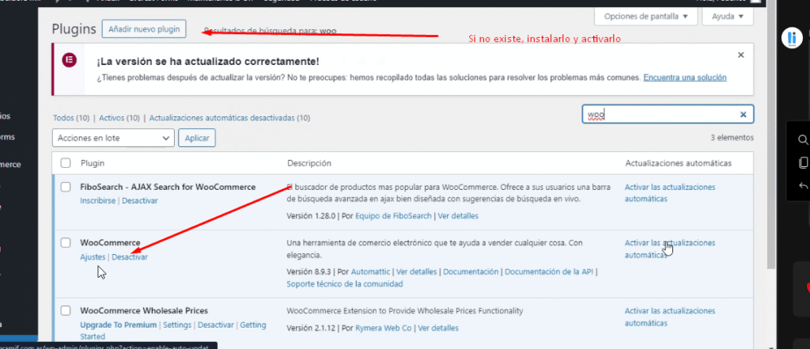This screenshot has height=349, width=810.
Task: Focus the plugin search input field
Action: 660,115
